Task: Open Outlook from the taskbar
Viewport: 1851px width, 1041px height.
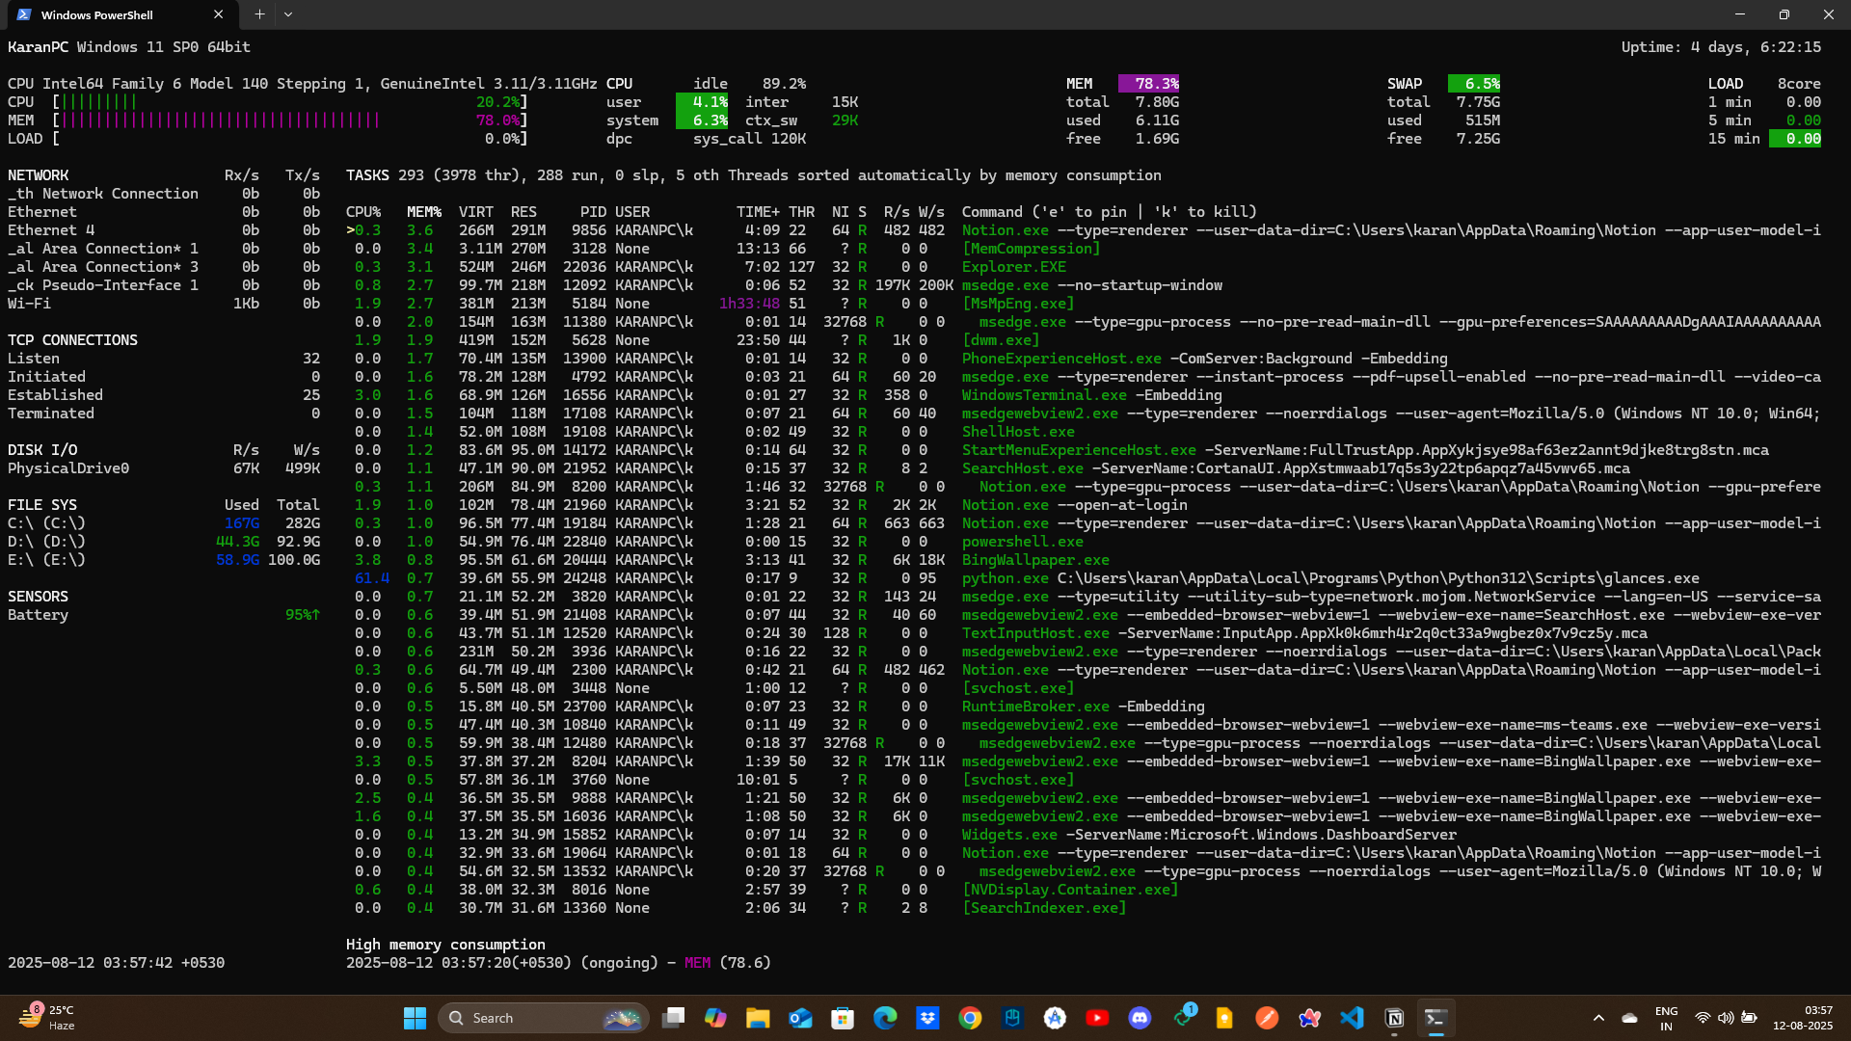Action: pyautogui.click(x=800, y=1018)
